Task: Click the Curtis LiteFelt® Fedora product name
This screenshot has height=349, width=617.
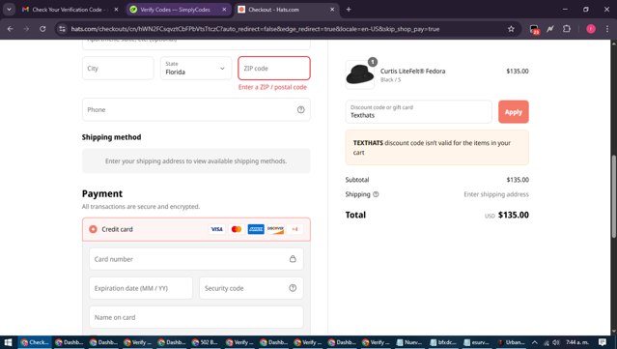Action: (x=412, y=71)
